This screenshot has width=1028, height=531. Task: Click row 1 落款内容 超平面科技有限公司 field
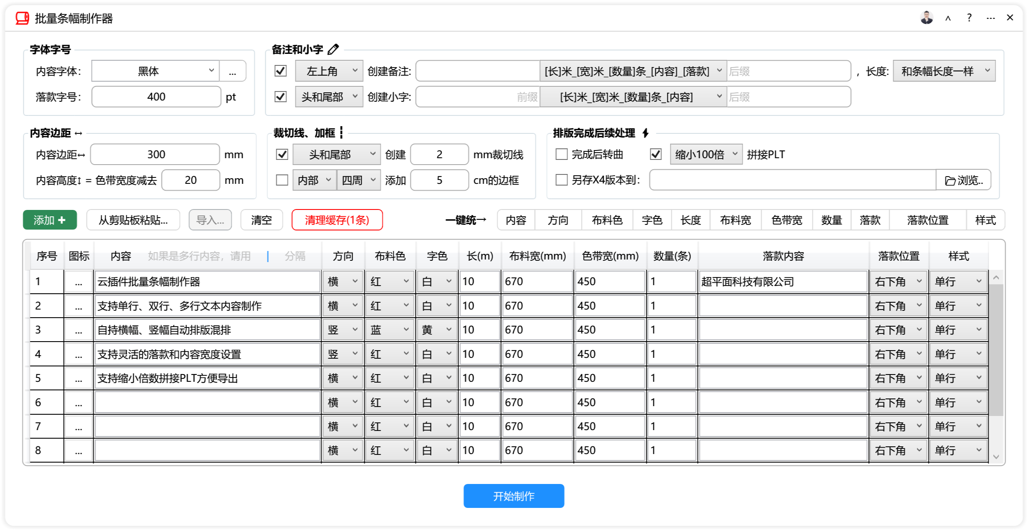(783, 282)
